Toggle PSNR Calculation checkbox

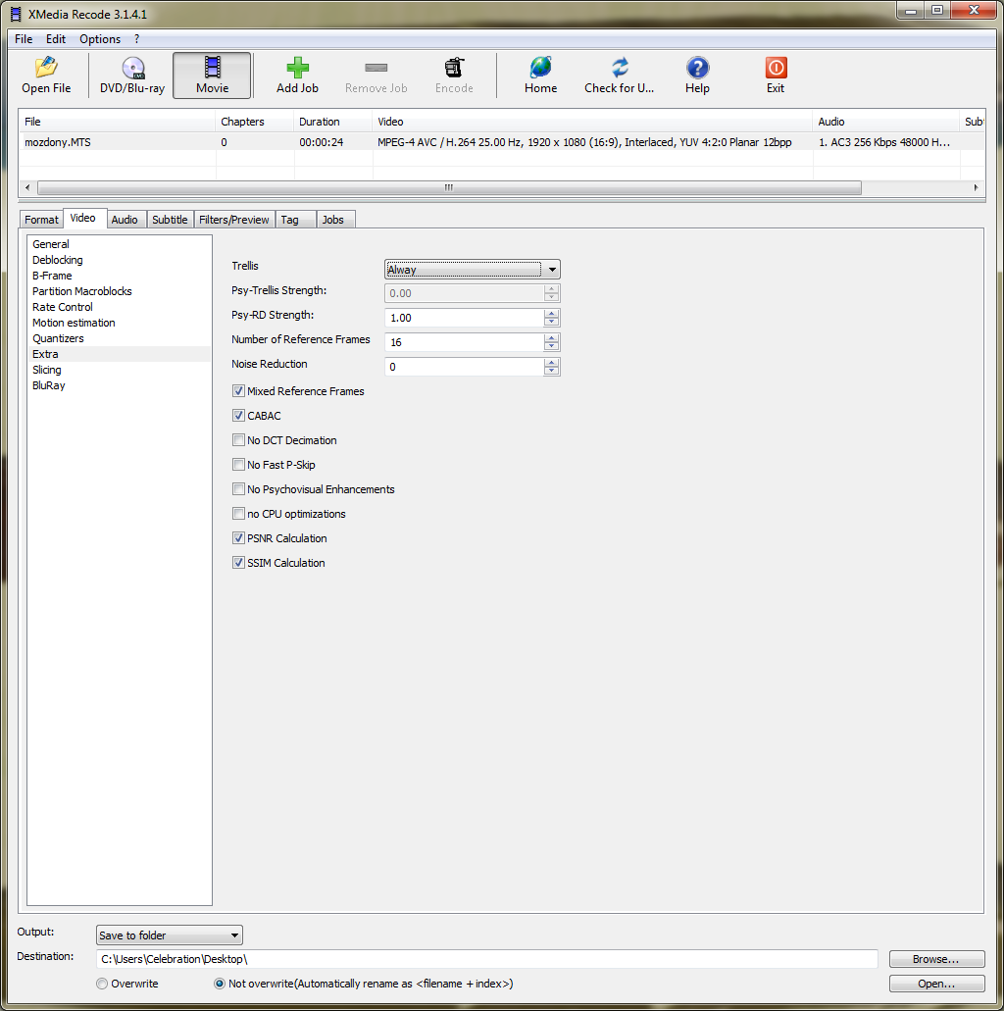[x=238, y=538]
